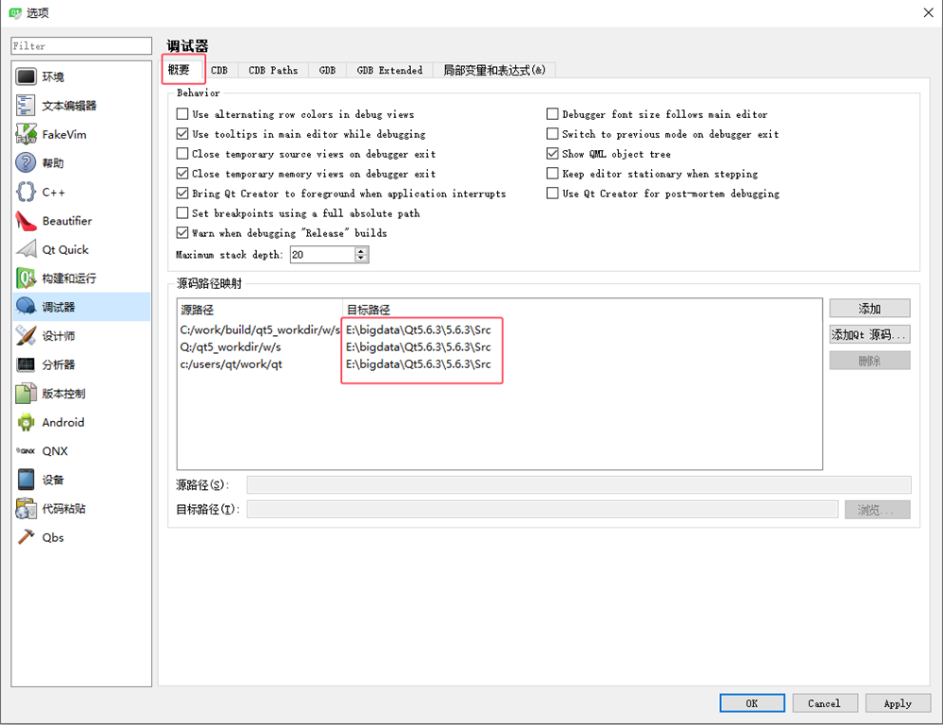Select the 调试器 debugger category
Viewport: 943px width, 725px height.
tap(81, 307)
